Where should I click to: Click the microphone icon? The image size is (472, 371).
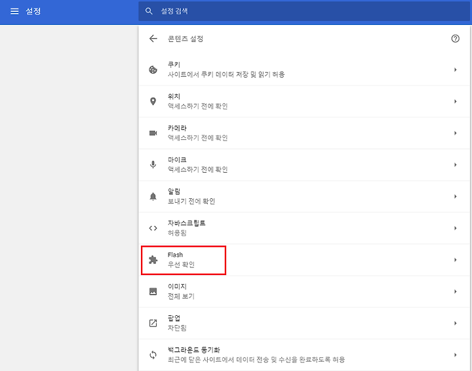pyautogui.click(x=153, y=165)
